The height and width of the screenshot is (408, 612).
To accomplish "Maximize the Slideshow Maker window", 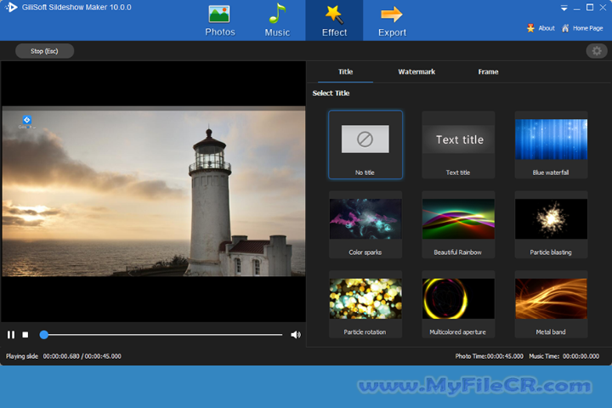I will (590, 8).
